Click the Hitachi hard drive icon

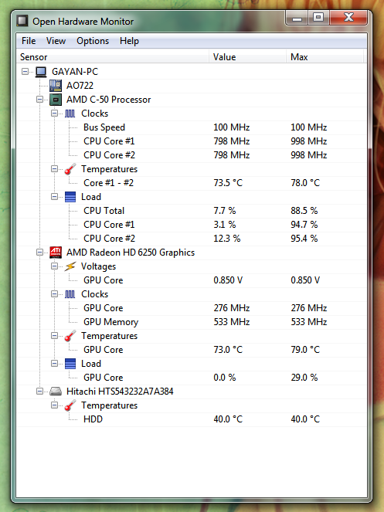(56, 392)
